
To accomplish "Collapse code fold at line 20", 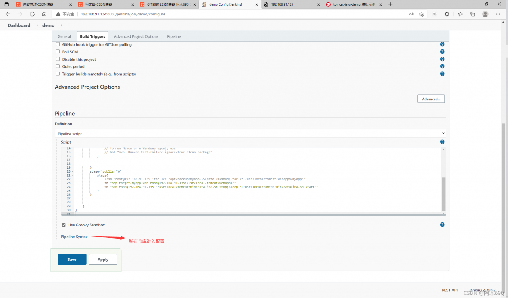I will coord(72,171).
